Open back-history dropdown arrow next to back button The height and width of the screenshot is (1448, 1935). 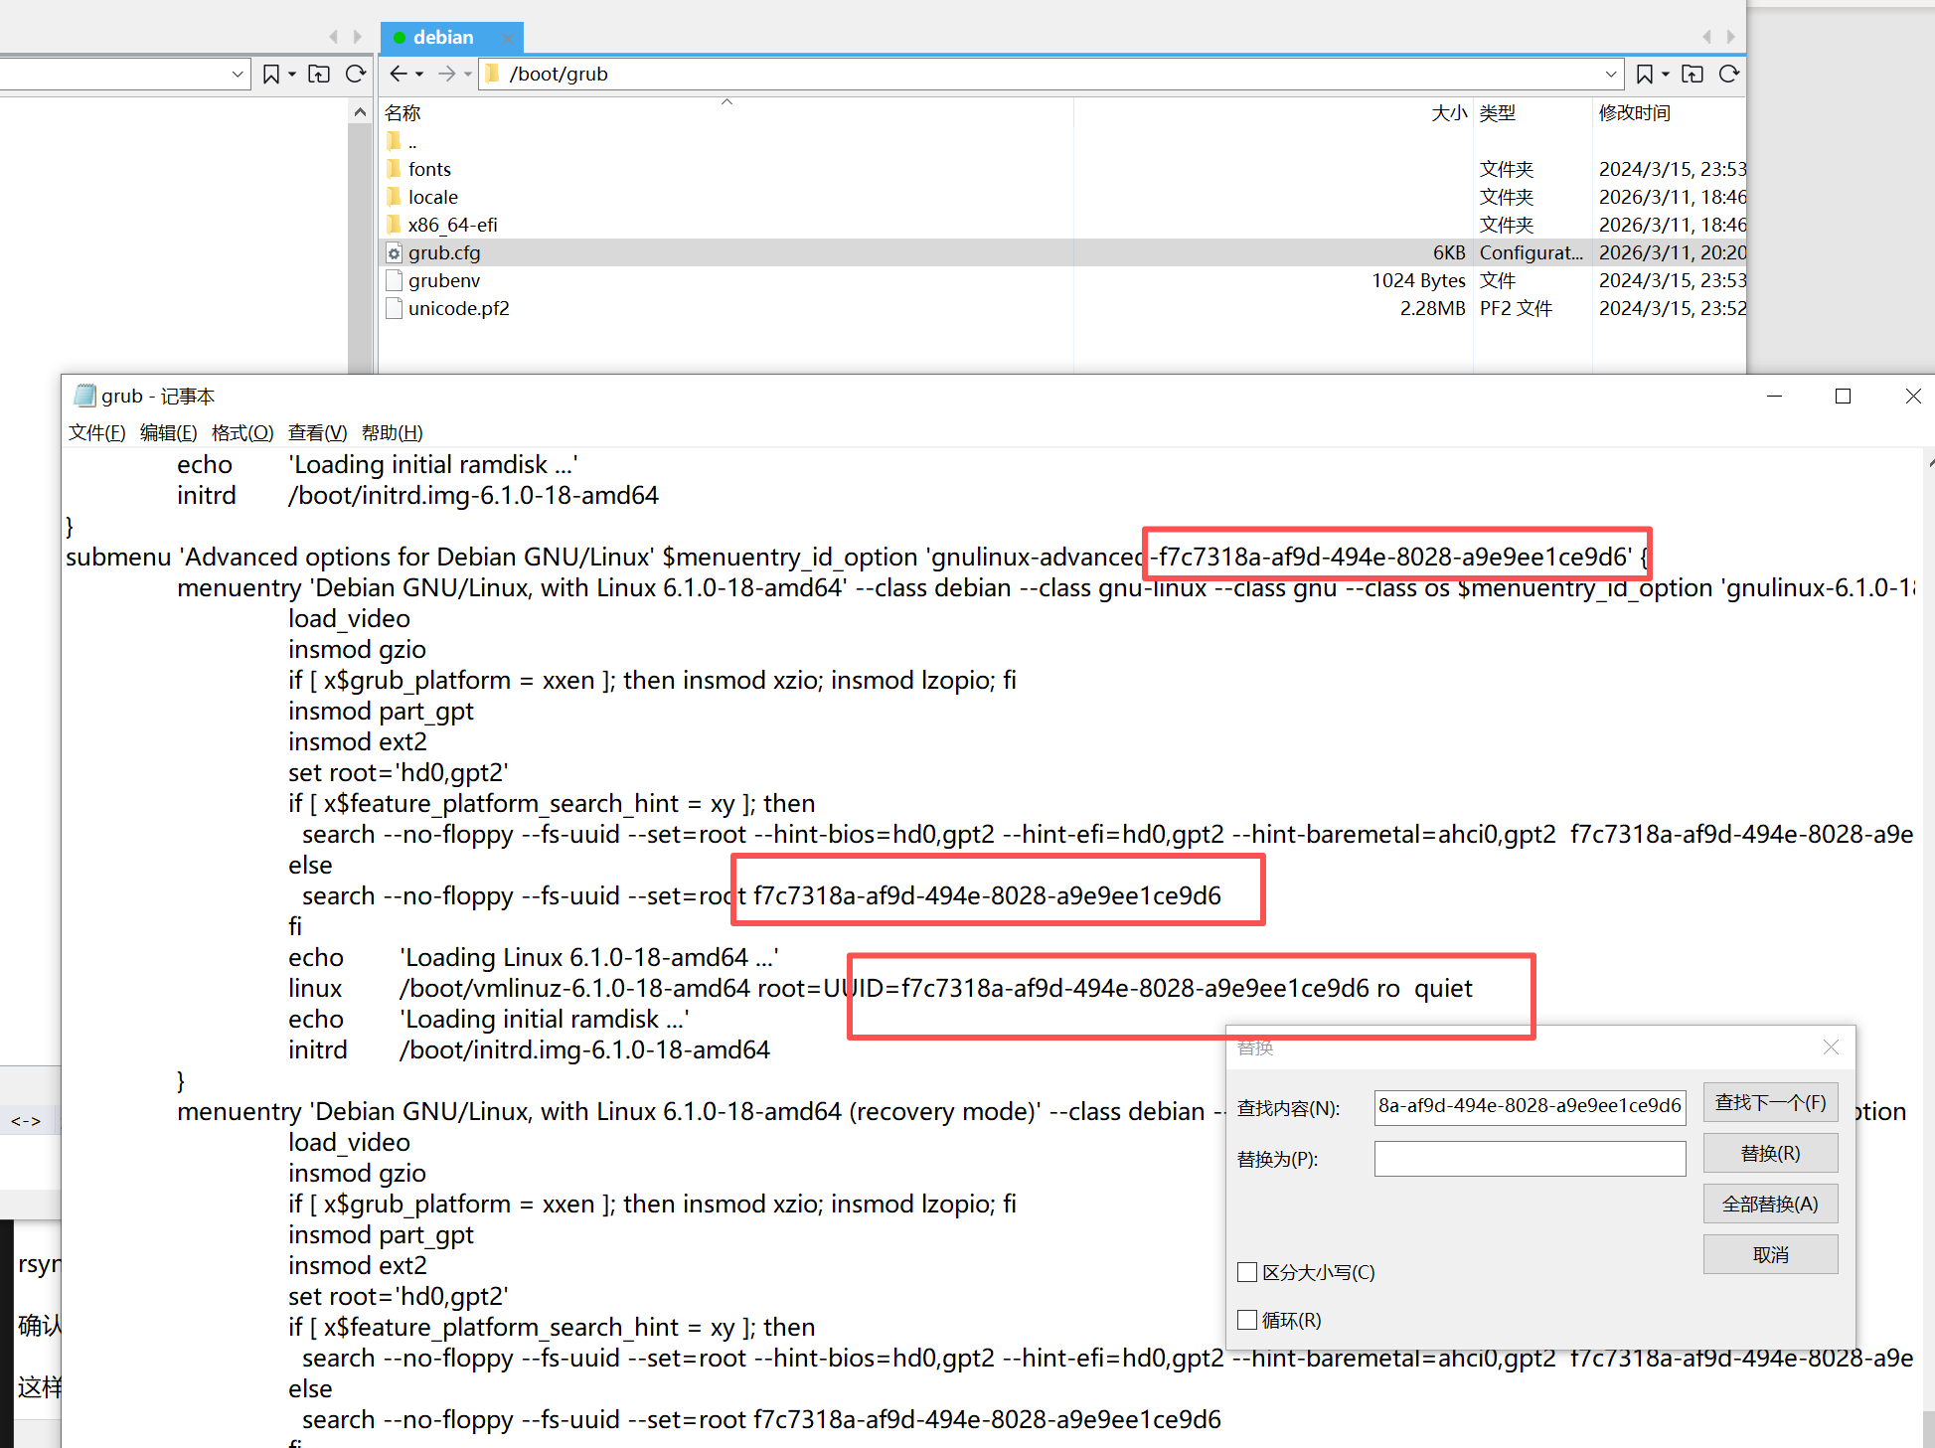click(x=420, y=75)
